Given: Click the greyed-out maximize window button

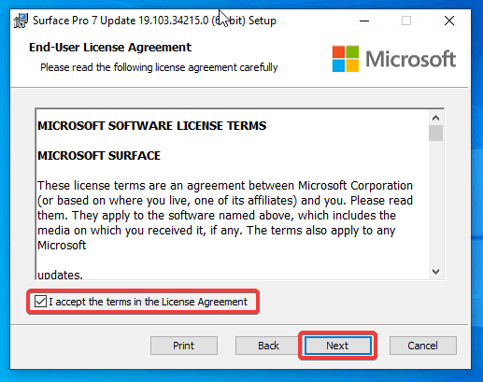Looking at the screenshot, I should tap(406, 21).
